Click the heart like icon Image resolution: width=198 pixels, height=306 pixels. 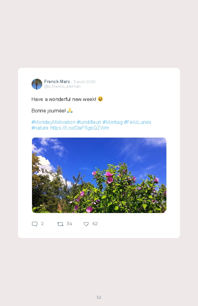(x=86, y=224)
